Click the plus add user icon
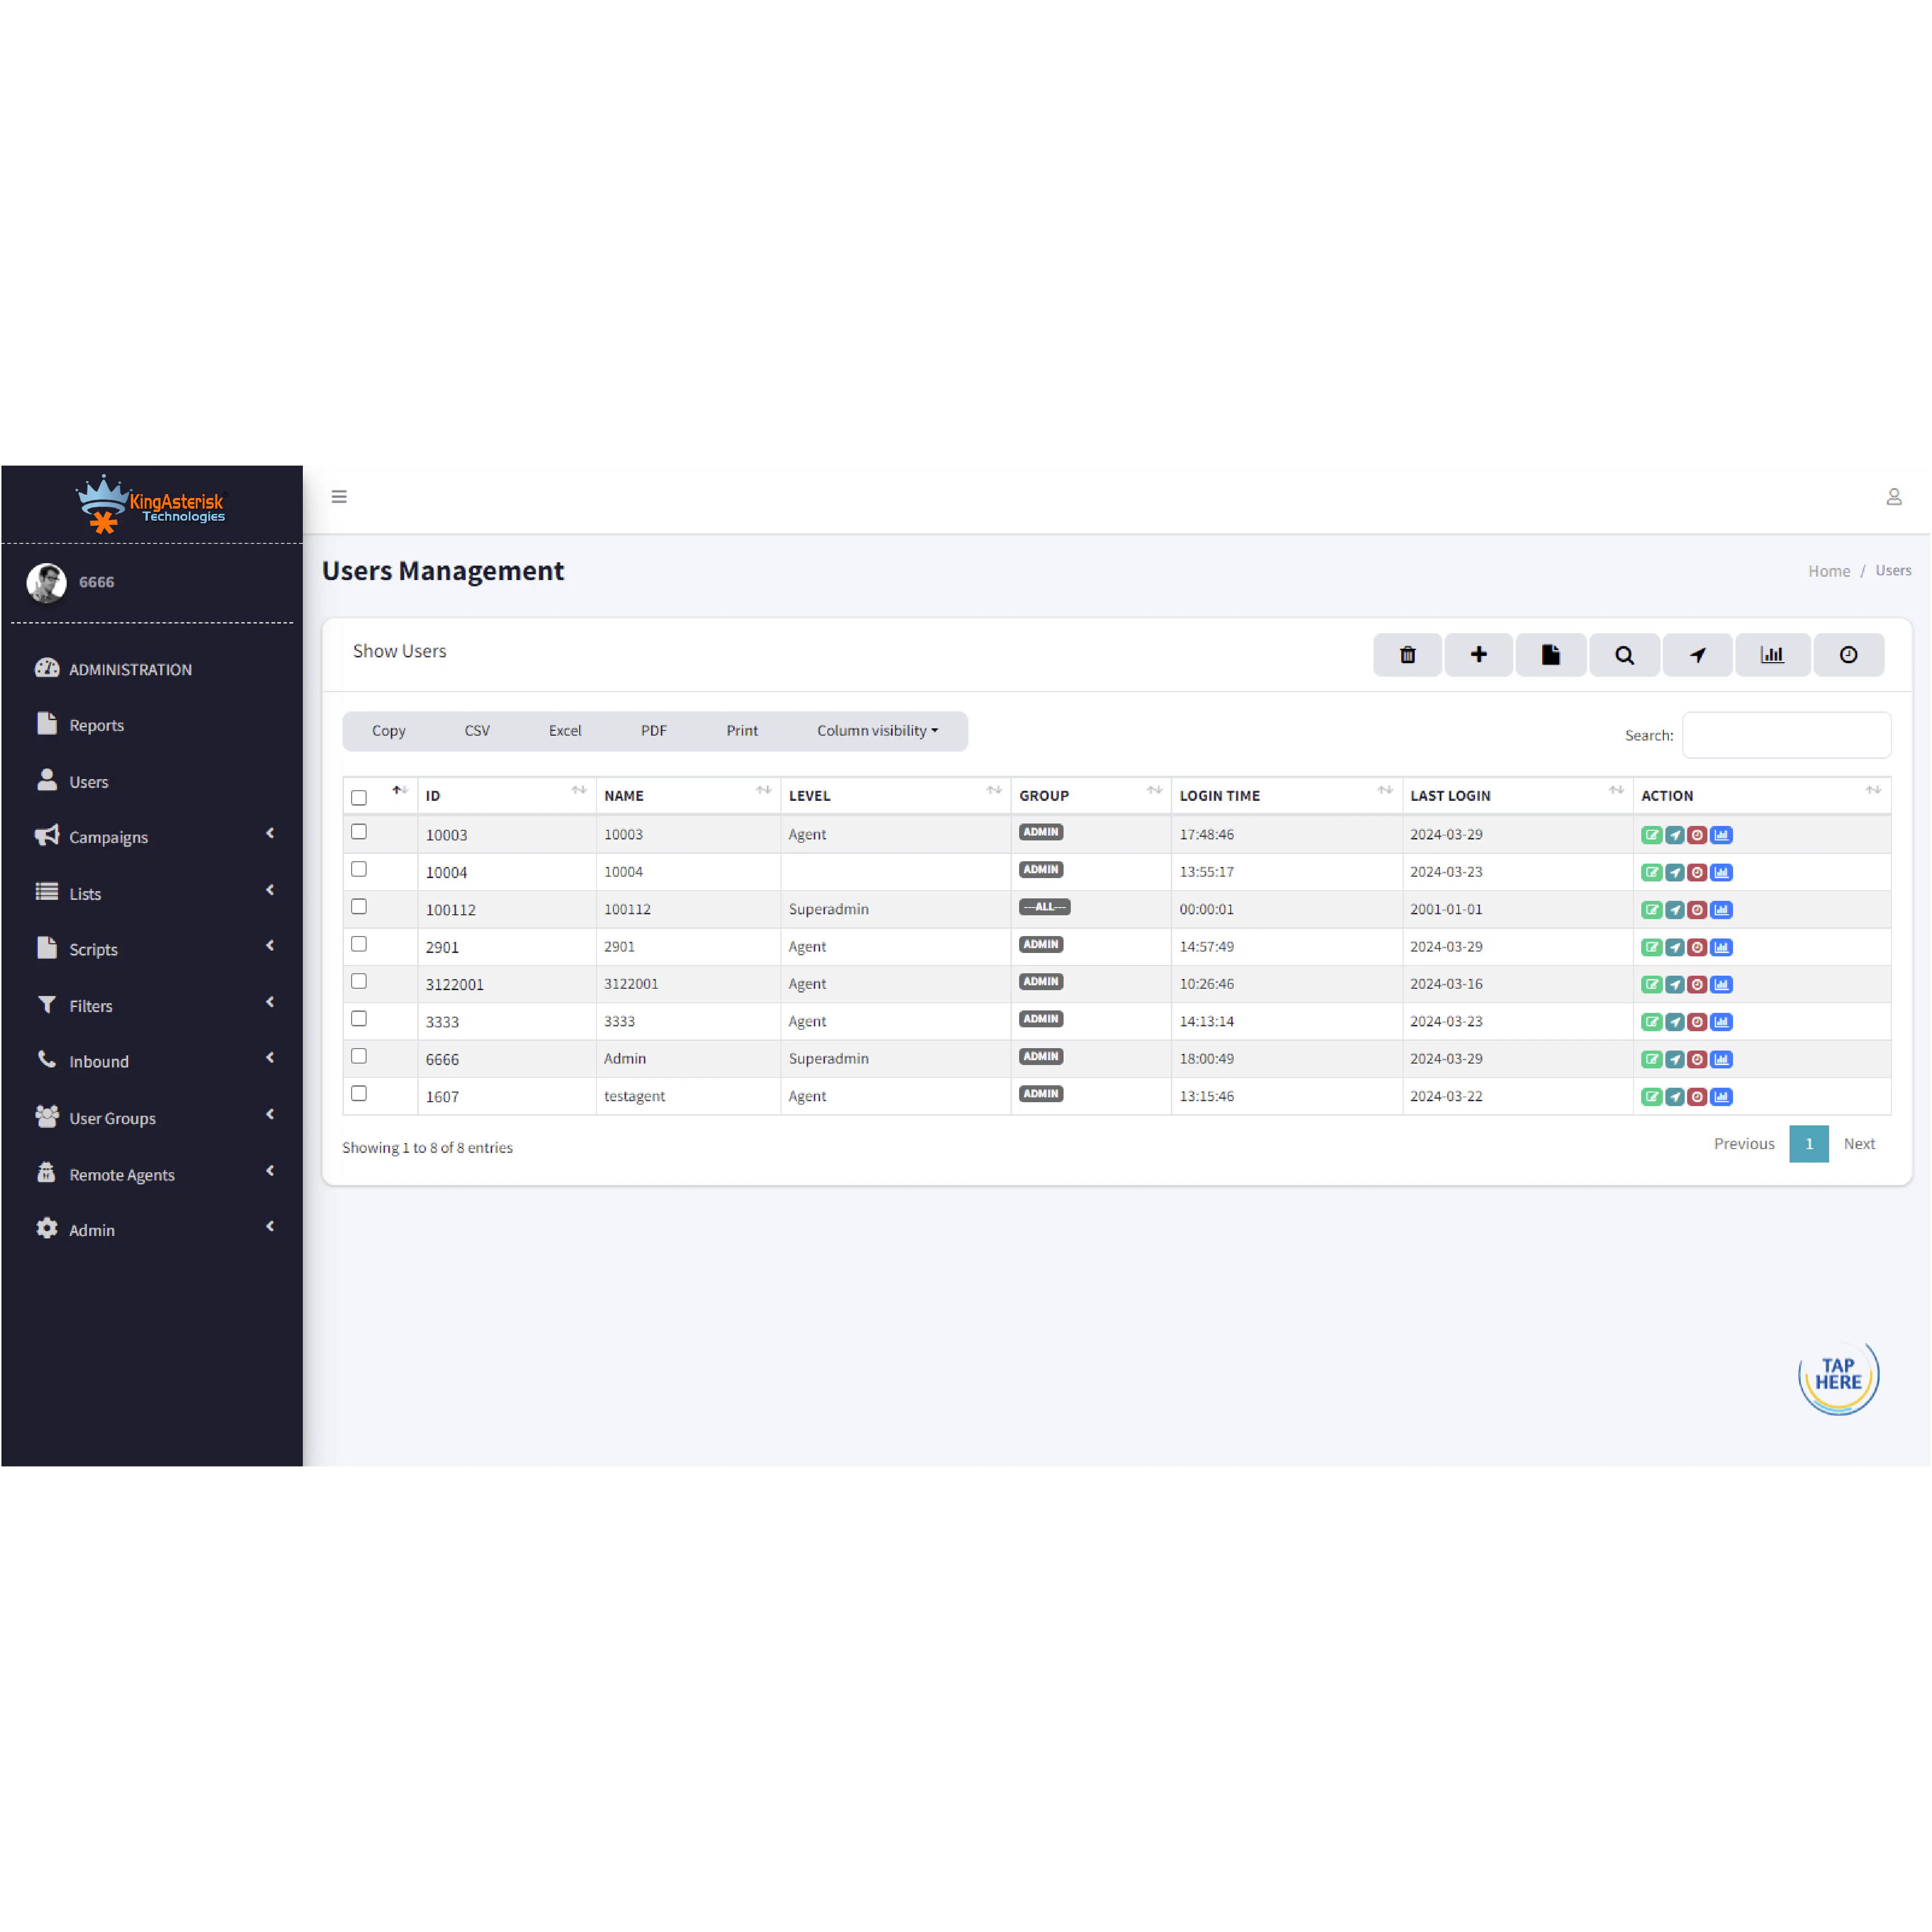Screen dimensions: 1932x1932 click(x=1478, y=655)
